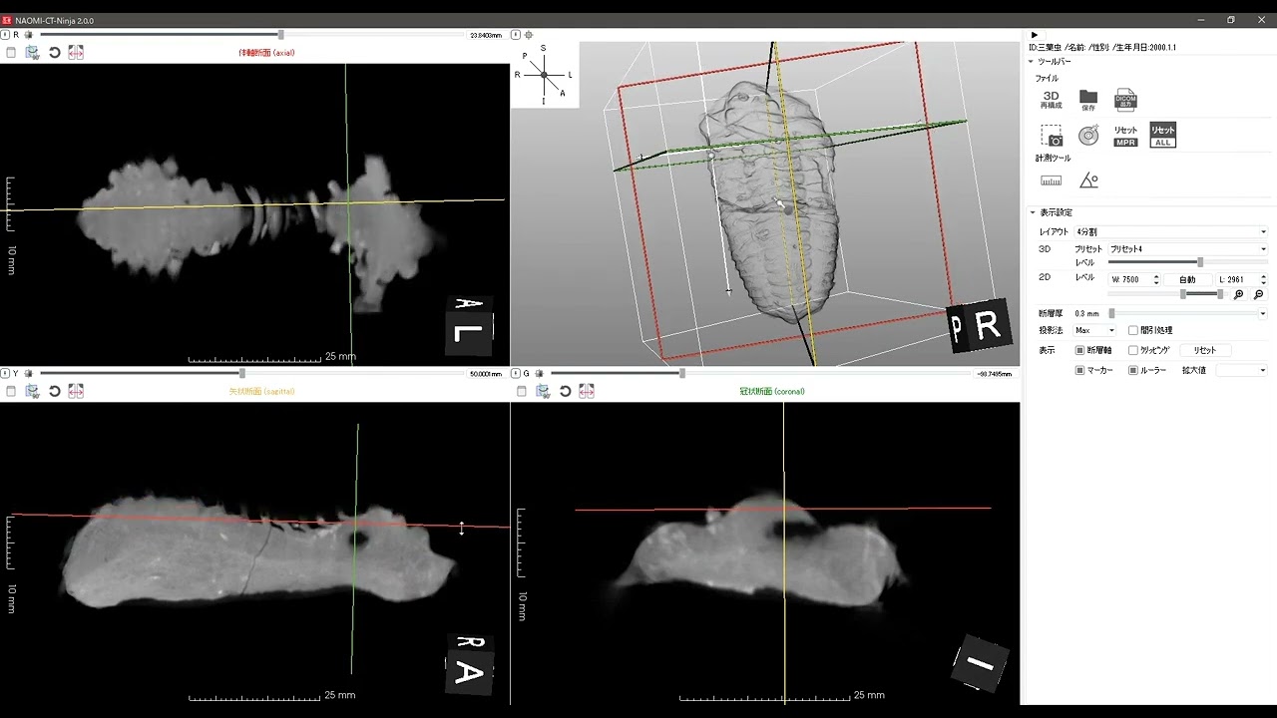Open the レイアウト 4分割 dropdown

pos(1170,231)
